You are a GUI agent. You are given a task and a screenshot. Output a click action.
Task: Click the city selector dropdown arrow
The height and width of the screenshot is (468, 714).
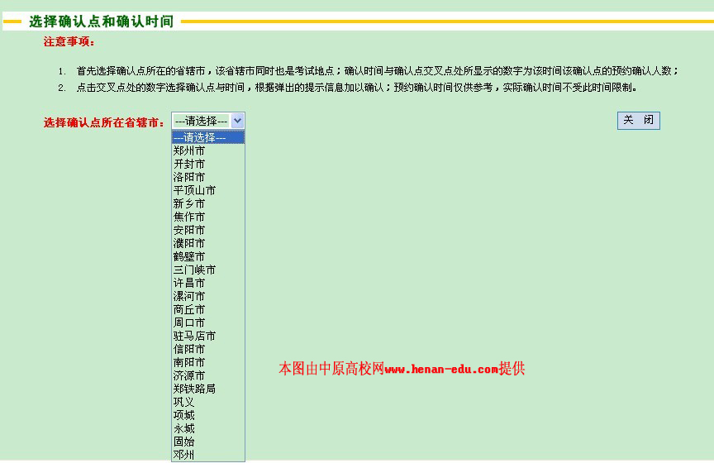pos(238,121)
